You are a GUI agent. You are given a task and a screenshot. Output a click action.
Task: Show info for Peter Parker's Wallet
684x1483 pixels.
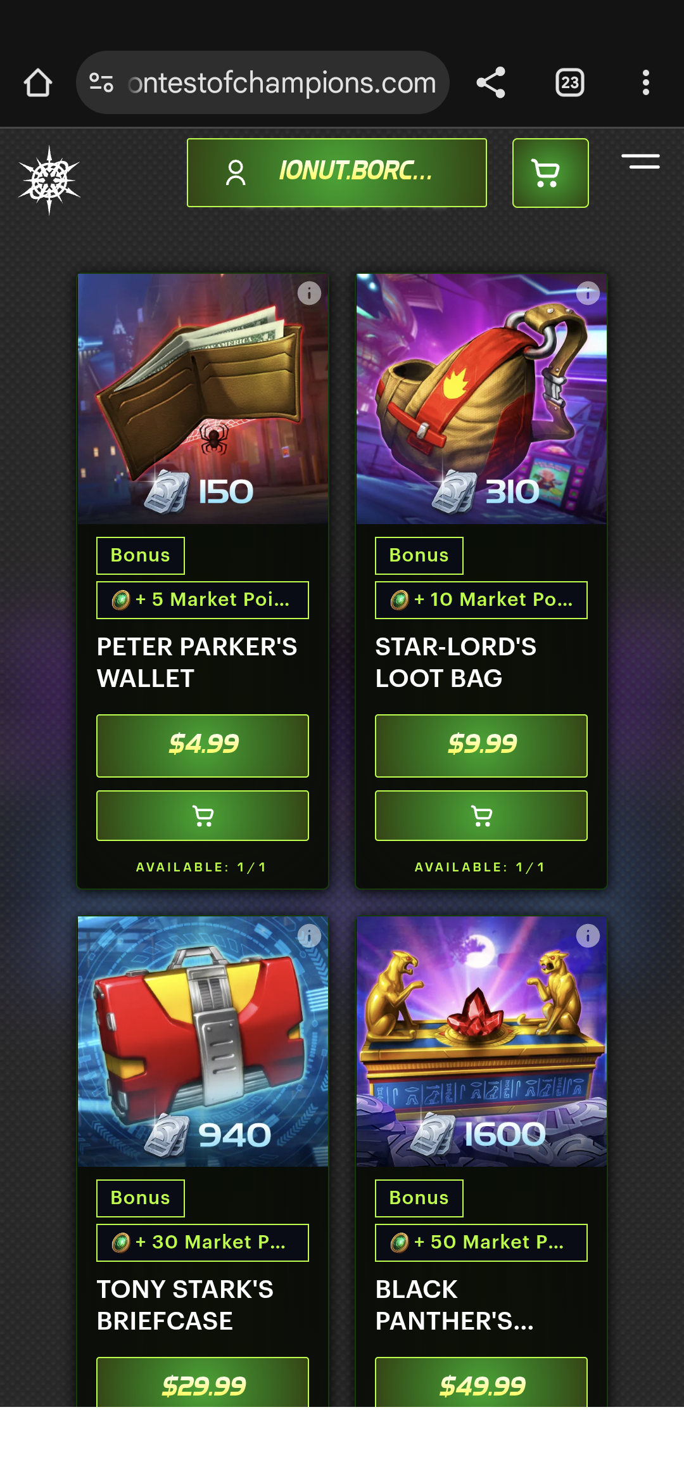pos(309,293)
